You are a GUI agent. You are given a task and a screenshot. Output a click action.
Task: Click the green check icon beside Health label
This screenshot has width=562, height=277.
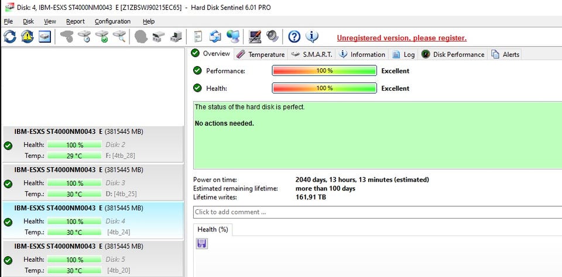(x=197, y=88)
